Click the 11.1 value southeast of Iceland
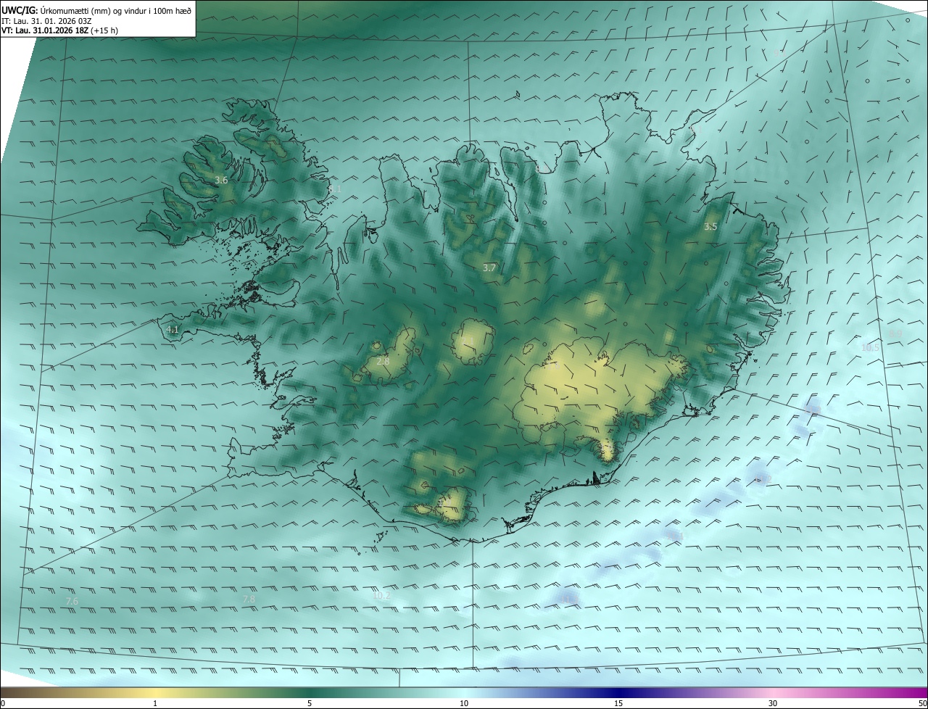This screenshot has height=709, width=928. tap(676, 536)
